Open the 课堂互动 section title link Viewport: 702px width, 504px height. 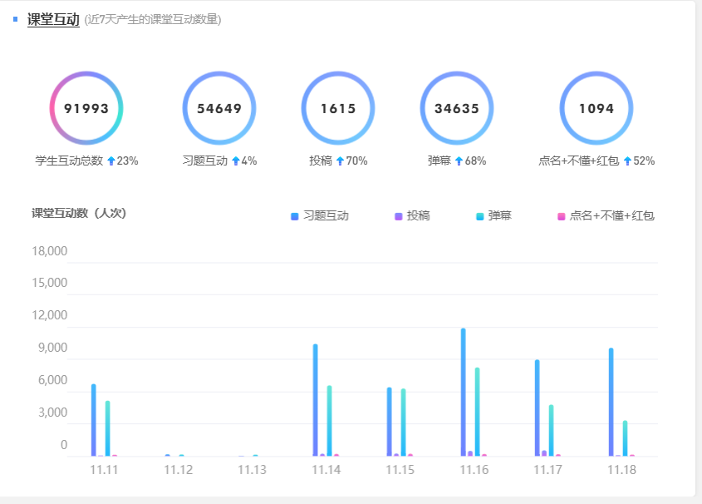click(x=53, y=19)
